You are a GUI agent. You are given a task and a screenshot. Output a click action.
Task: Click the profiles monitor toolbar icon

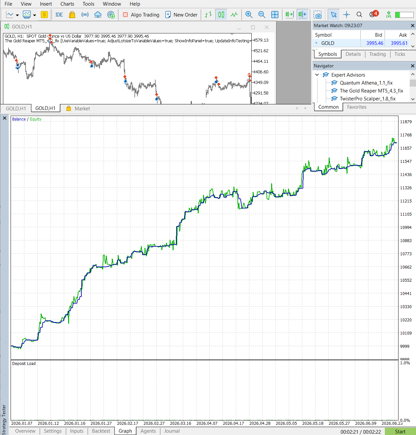27,15
